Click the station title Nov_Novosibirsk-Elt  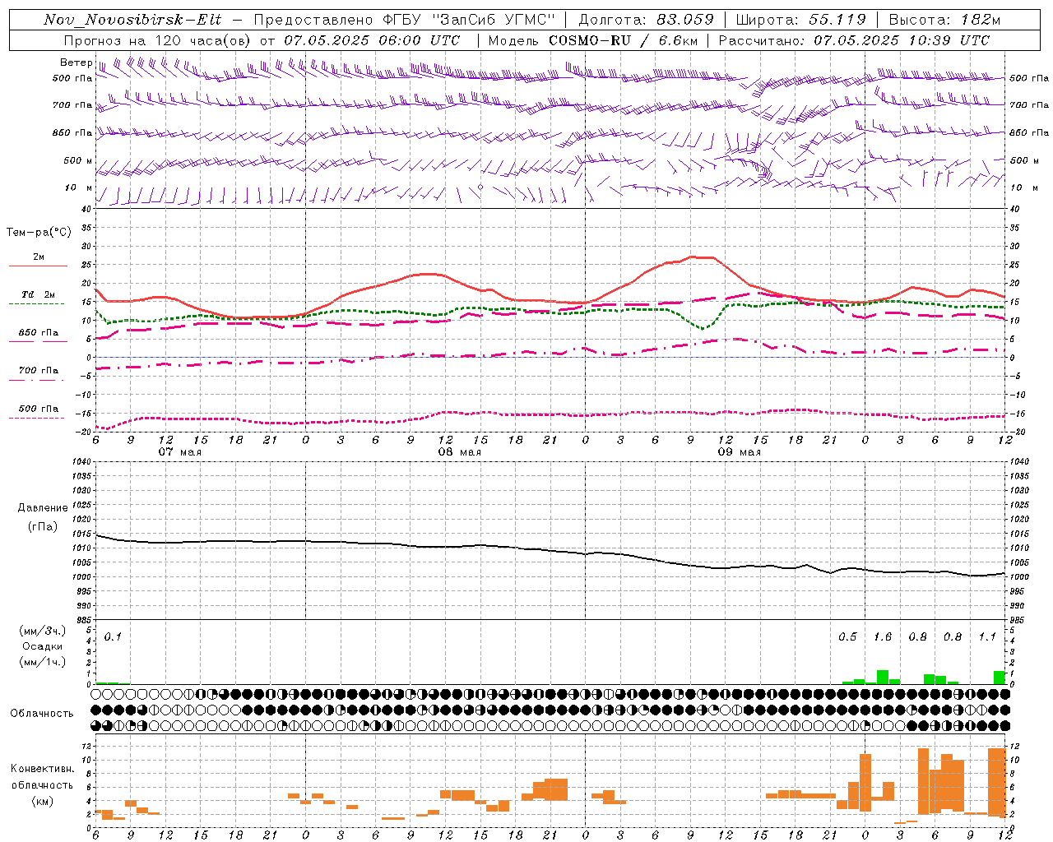coord(132,20)
